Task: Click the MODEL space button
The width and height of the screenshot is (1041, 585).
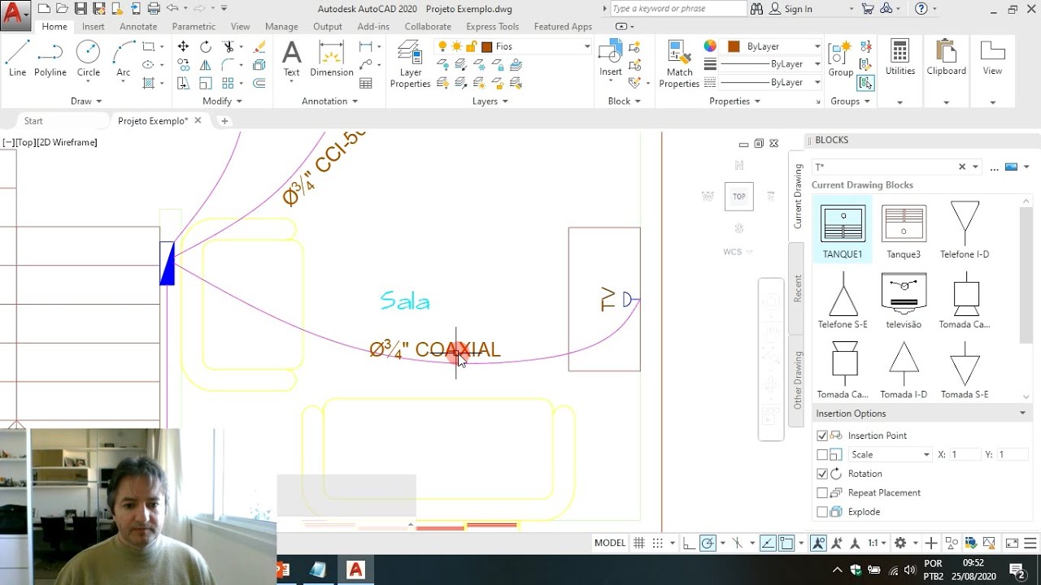Action: tap(610, 543)
